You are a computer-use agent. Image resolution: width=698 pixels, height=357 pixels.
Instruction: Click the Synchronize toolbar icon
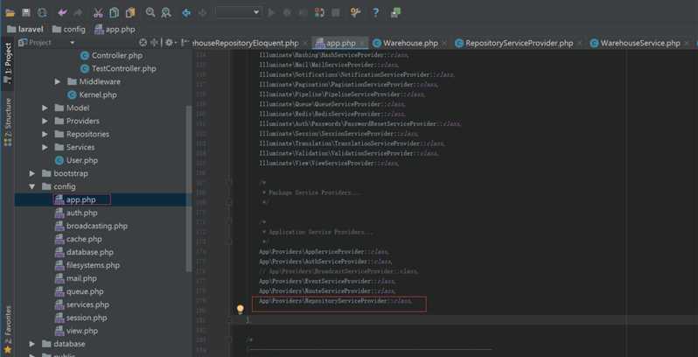tap(42, 12)
